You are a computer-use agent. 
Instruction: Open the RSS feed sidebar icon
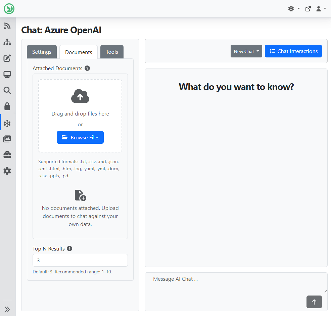coord(7,26)
